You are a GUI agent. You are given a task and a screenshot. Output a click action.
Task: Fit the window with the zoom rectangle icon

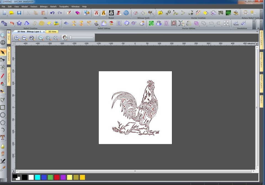tap(48, 38)
